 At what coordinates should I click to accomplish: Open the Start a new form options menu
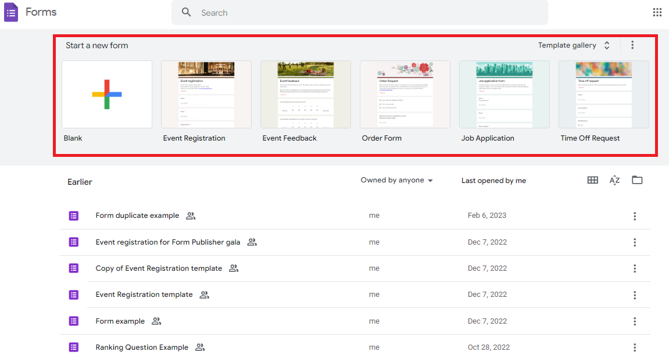632,45
